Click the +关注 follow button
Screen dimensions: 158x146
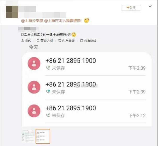[x=131, y=8]
